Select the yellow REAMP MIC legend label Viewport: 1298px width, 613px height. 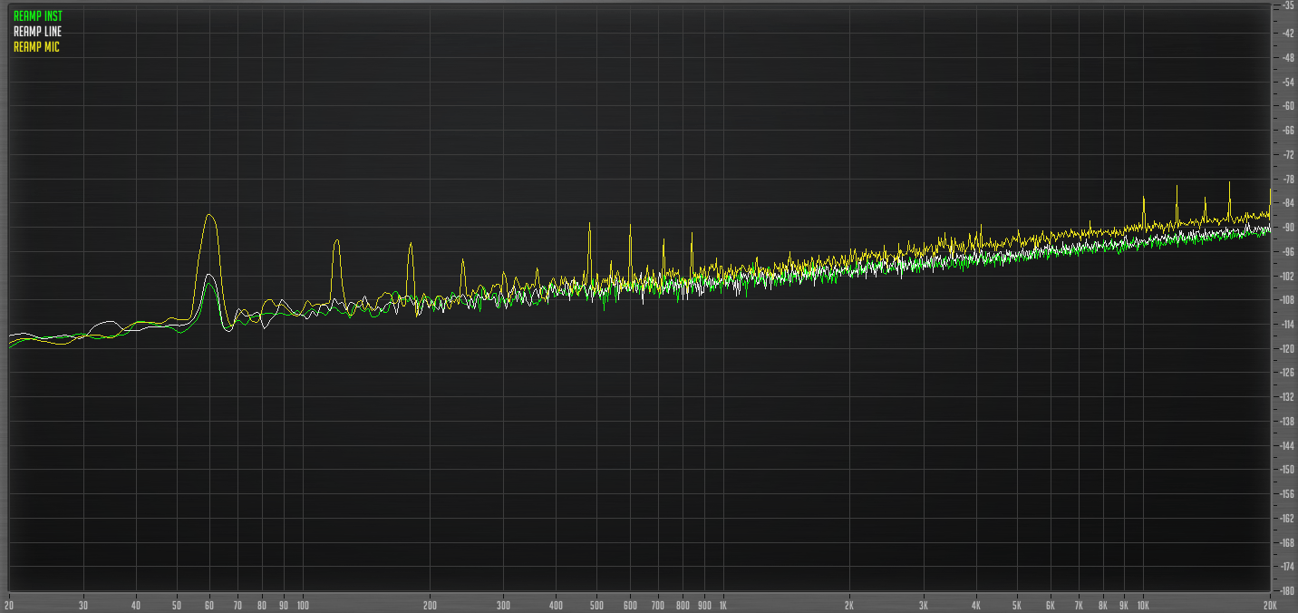34,46
